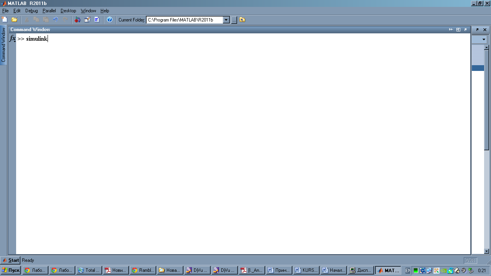
Task: Switch to Начал... Word taskbar button
Action: [333, 270]
